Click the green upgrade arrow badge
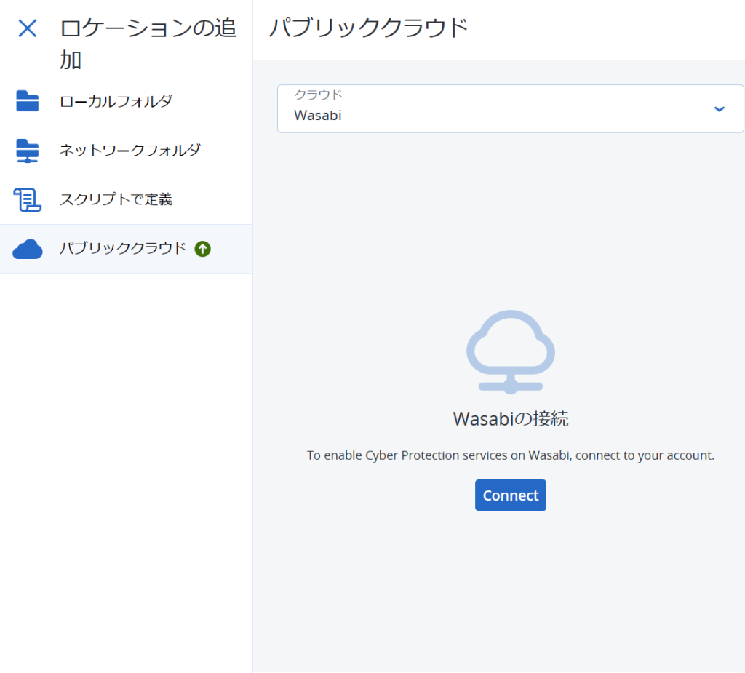Viewport: 745px width, 673px height. click(x=202, y=249)
